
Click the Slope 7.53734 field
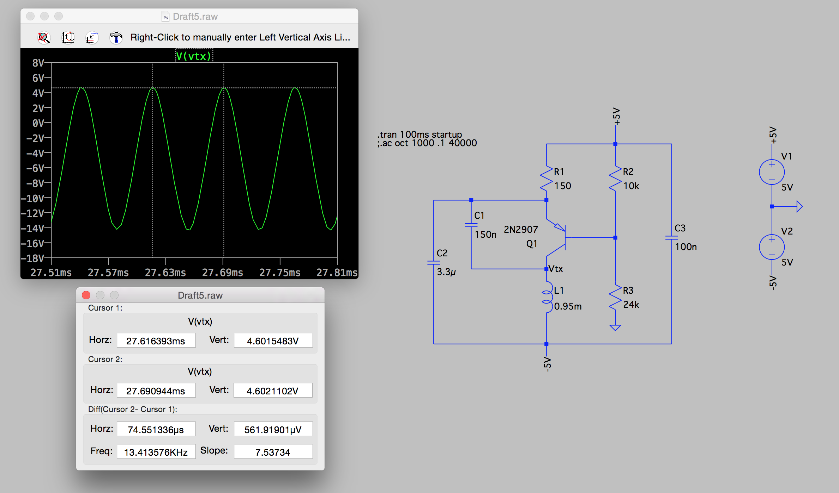273,452
